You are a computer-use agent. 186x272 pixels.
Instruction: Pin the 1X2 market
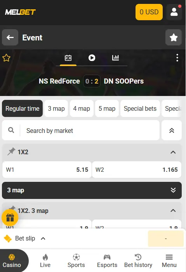(x=11, y=152)
